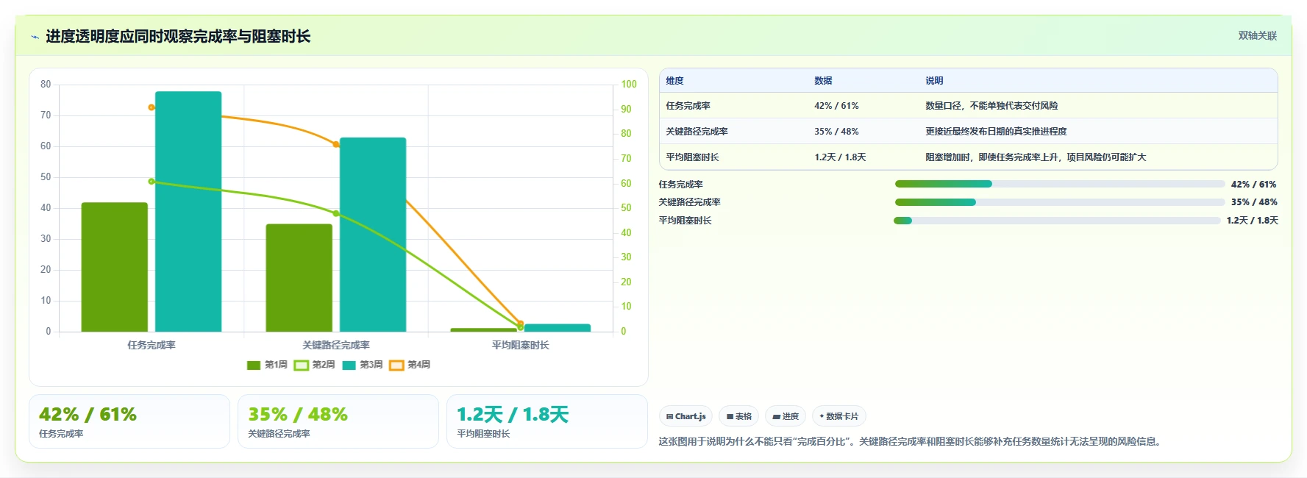The width and height of the screenshot is (1307, 478).
Task: Open the 42% / 61% 任务完成率 stat card
Action: coord(129,421)
